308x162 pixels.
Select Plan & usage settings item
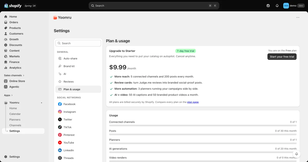coord(78,89)
